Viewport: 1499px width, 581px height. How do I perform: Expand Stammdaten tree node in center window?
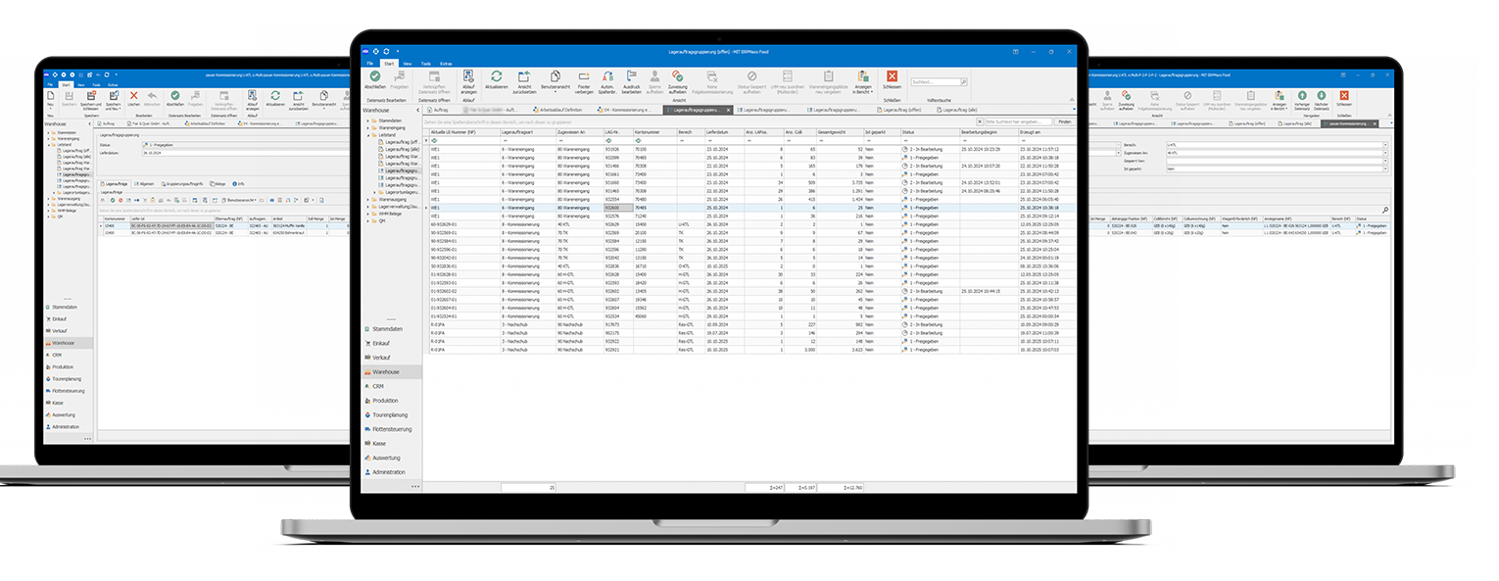367,121
